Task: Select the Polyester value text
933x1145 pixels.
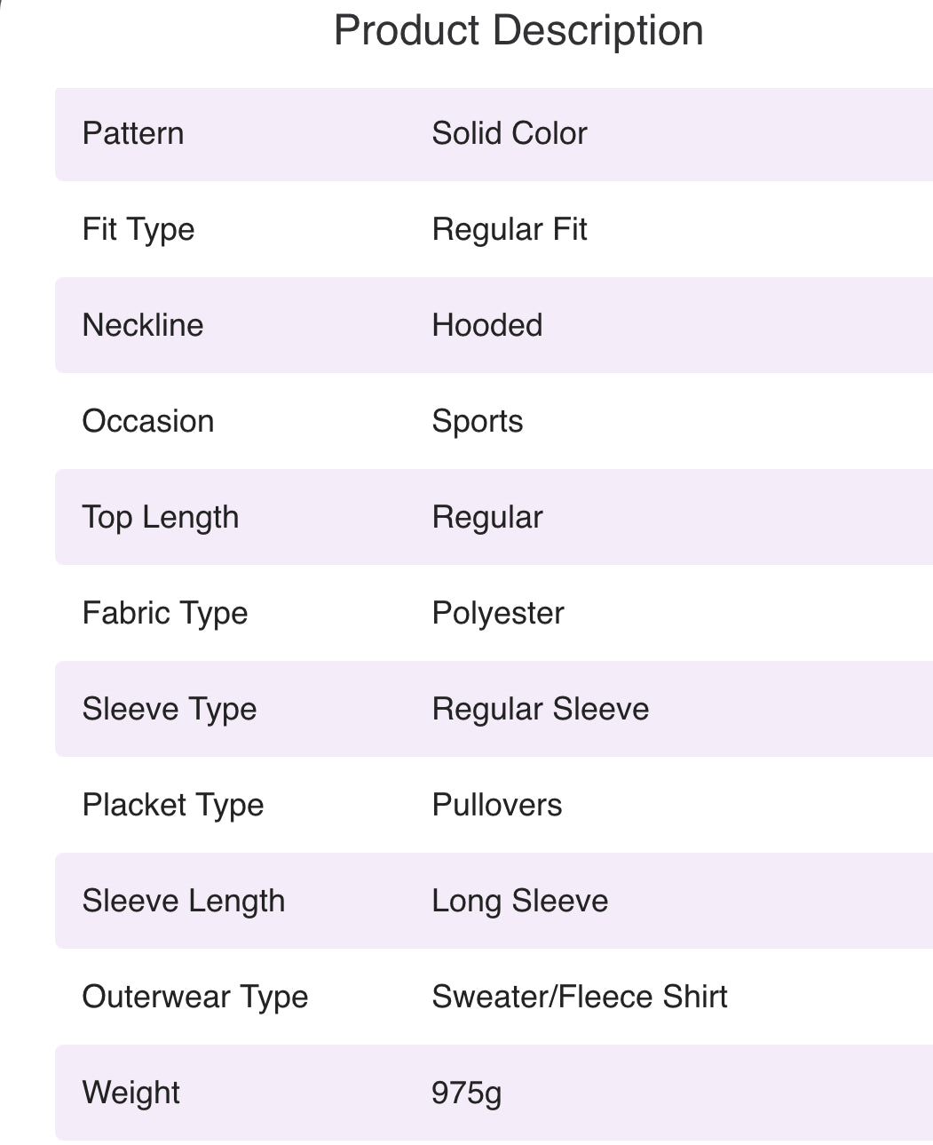Action: pyautogui.click(x=497, y=614)
